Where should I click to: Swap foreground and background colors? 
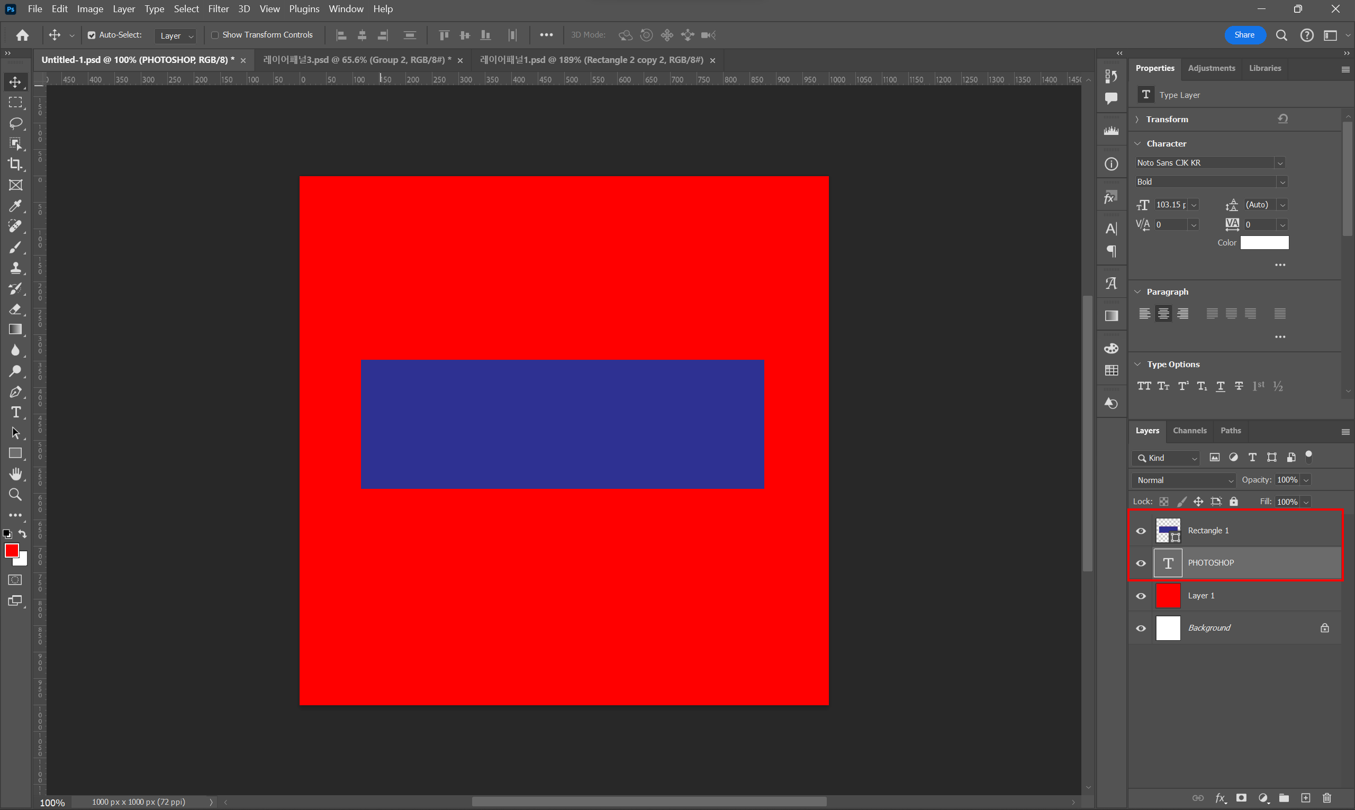(x=22, y=534)
